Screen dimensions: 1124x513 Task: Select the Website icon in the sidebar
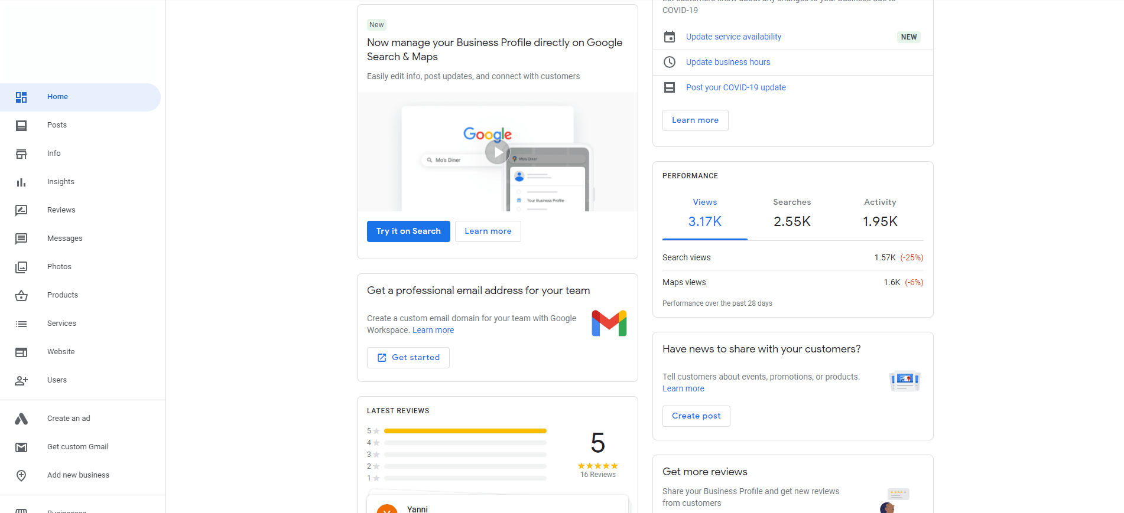point(21,352)
